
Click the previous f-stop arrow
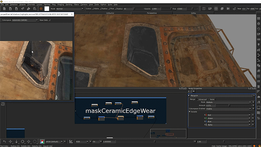(91, 142)
